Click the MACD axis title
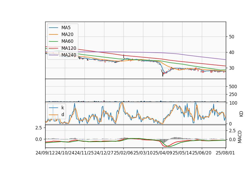Screen dimensions: 251x180 click(240, 137)
